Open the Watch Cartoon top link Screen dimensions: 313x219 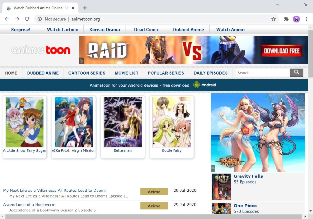pyautogui.click(x=63, y=30)
